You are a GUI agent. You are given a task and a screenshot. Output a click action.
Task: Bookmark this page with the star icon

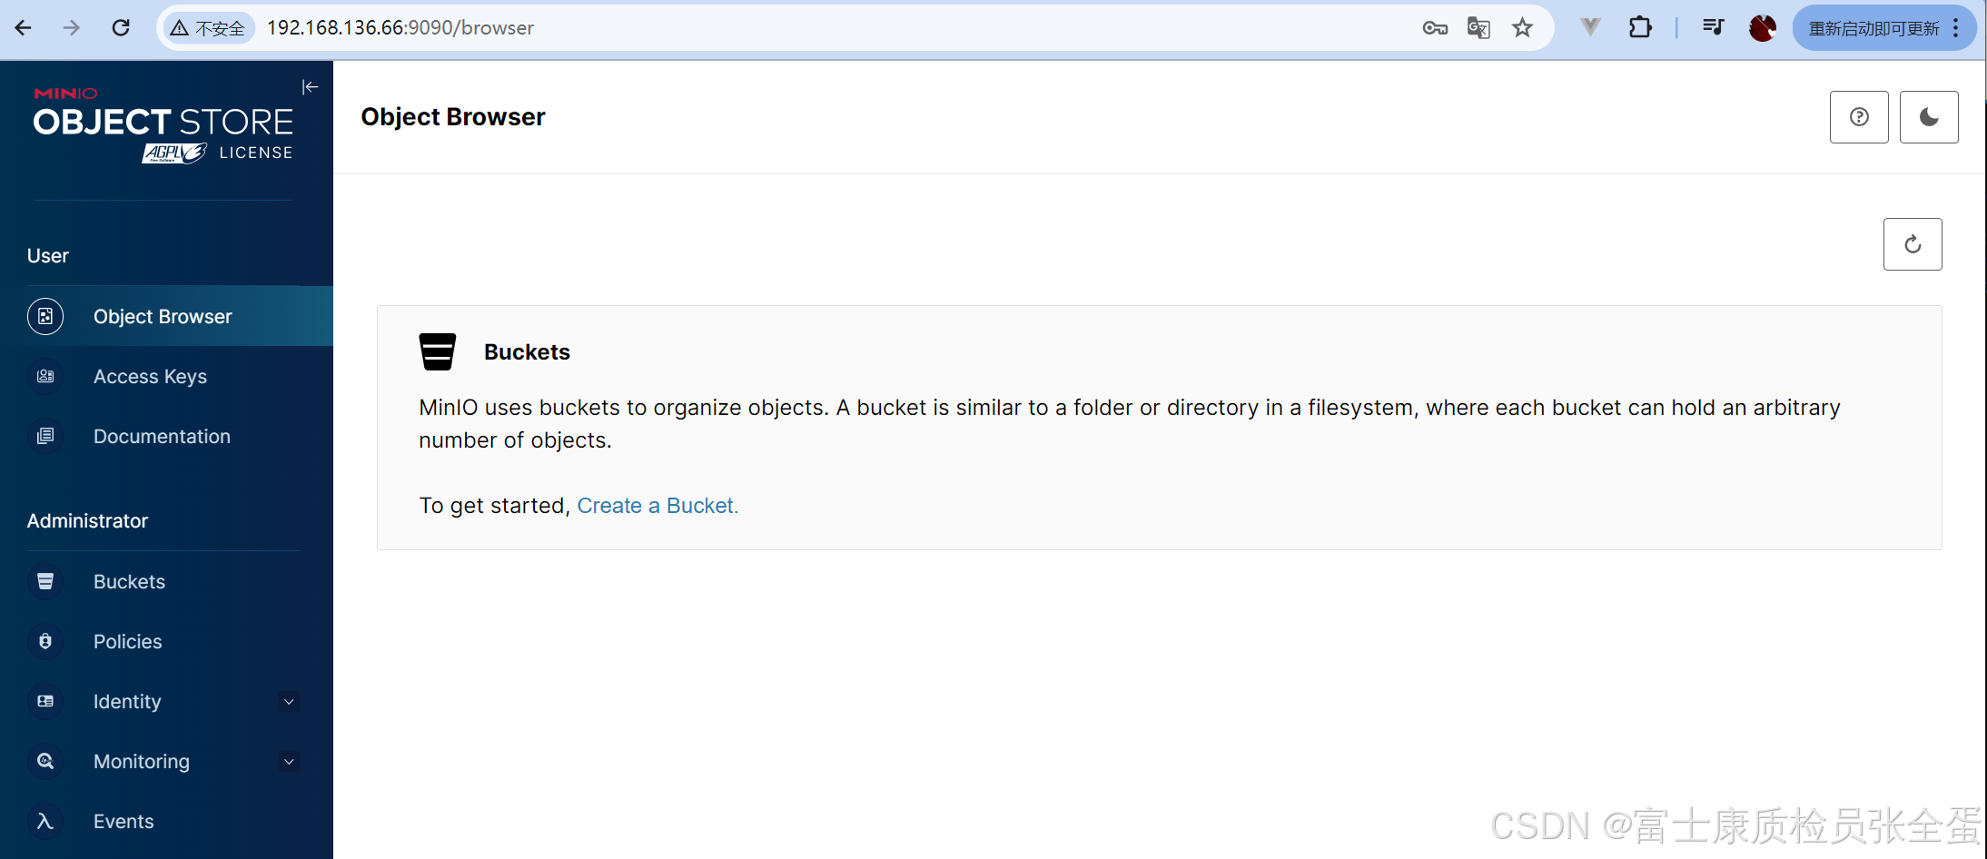coord(1523,28)
